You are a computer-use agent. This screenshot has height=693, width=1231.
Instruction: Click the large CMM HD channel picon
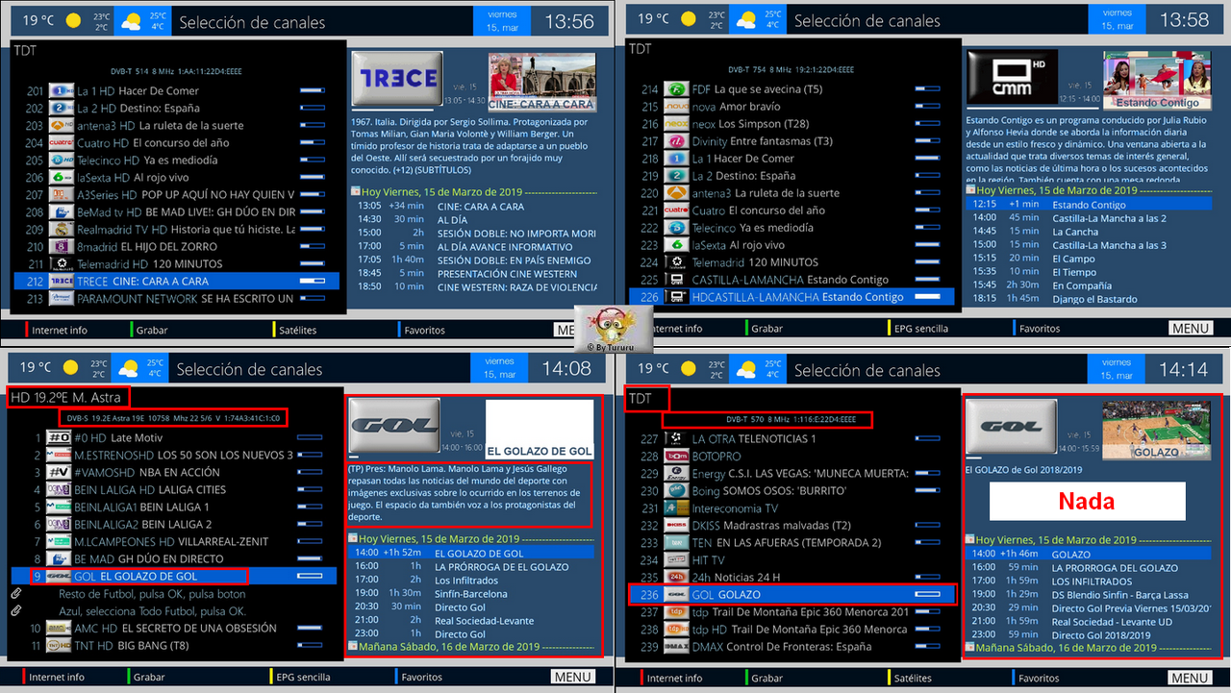coord(1012,78)
